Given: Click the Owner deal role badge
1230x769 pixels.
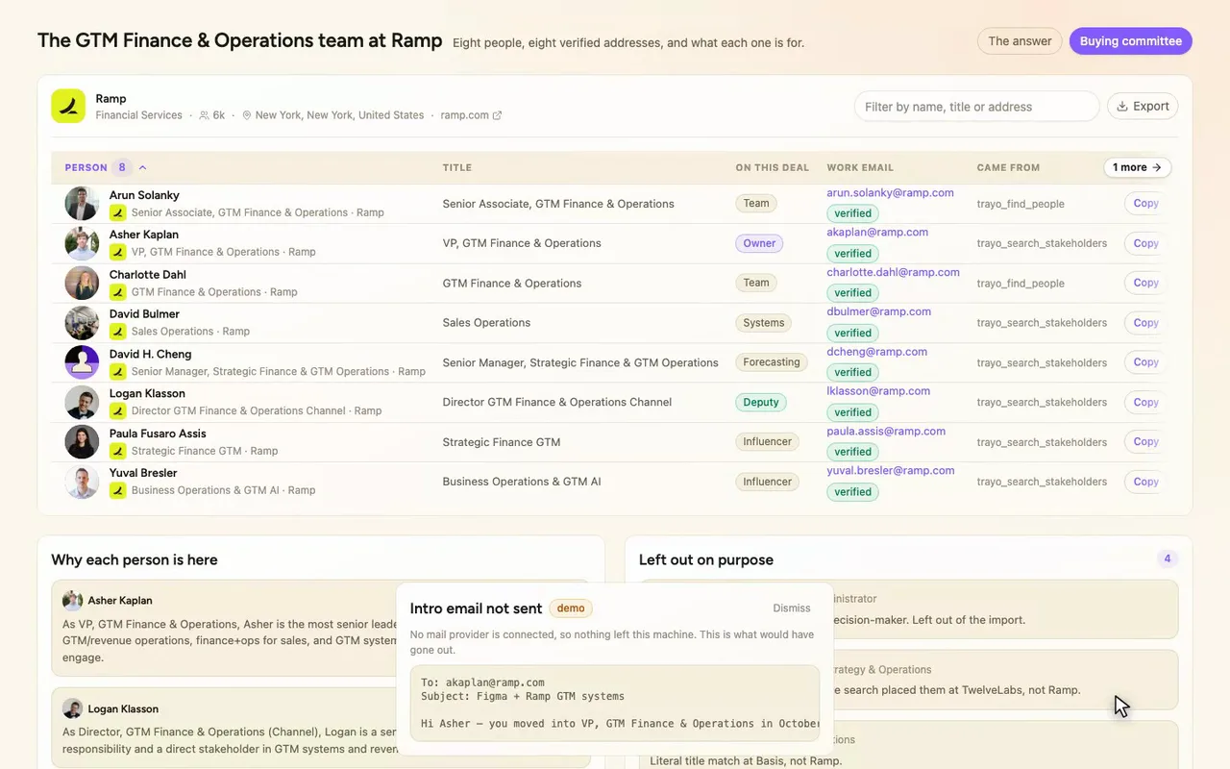Looking at the screenshot, I should coord(759,243).
